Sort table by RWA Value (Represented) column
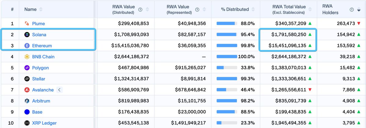This screenshot has height=128, width=366. coord(205,9)
